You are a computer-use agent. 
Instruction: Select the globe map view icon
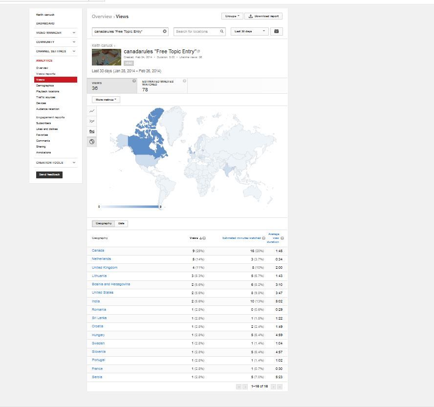tap(92, 142)
